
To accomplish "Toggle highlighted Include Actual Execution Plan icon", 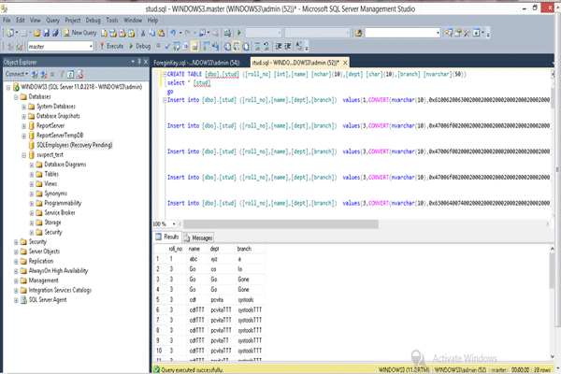I will point(195,46).
